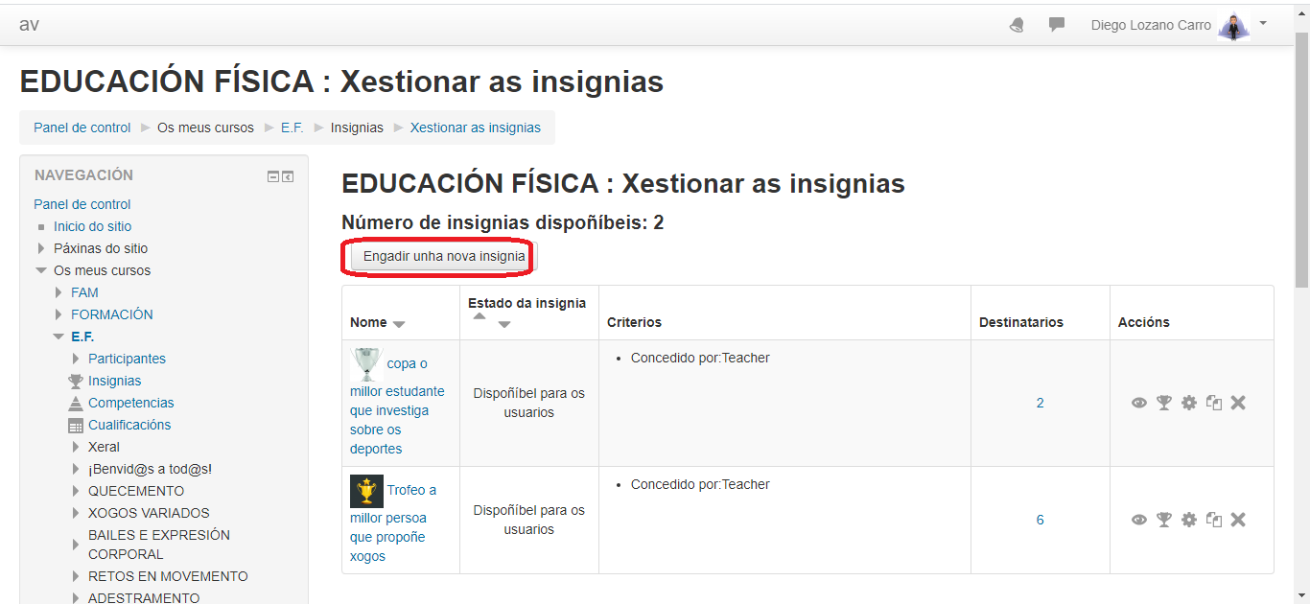Collapse the Navegación block

click(273, 176)
